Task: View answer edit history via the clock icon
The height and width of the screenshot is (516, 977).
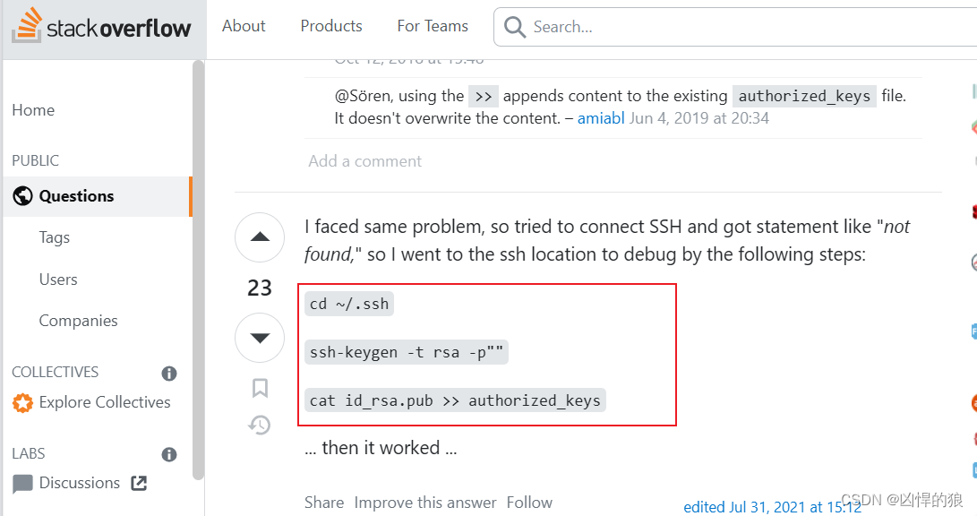Action: [260, 425]
